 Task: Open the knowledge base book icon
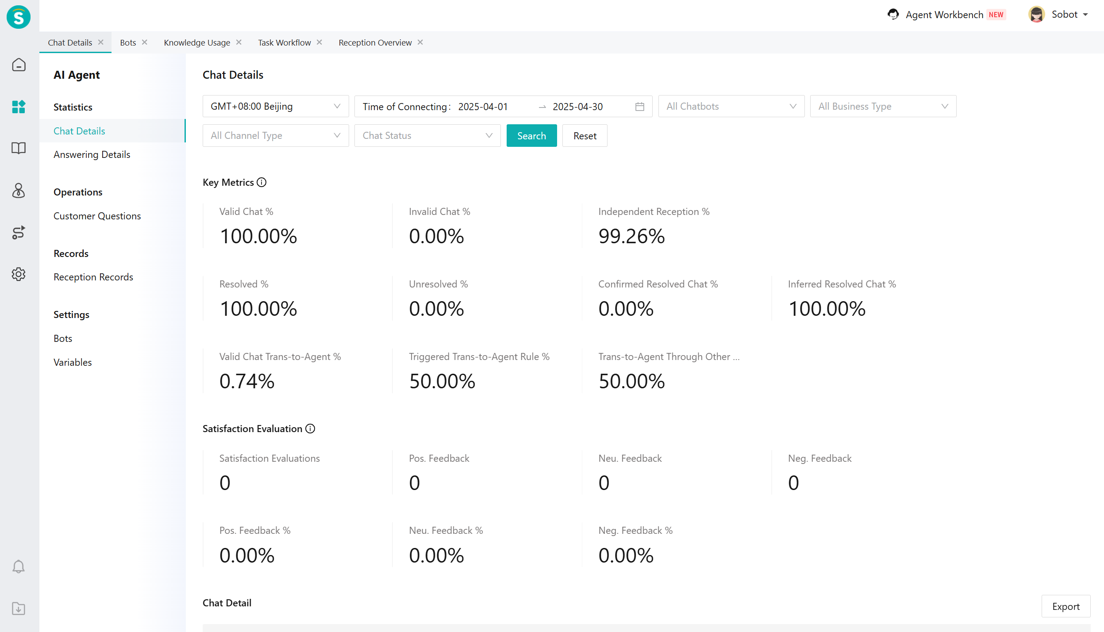(19, 148)
